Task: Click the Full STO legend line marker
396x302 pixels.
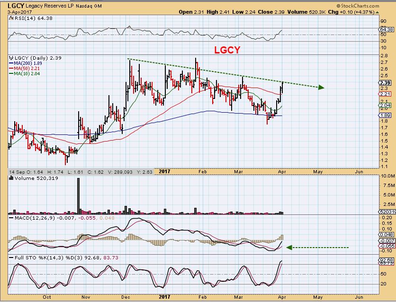Action: 11,258
